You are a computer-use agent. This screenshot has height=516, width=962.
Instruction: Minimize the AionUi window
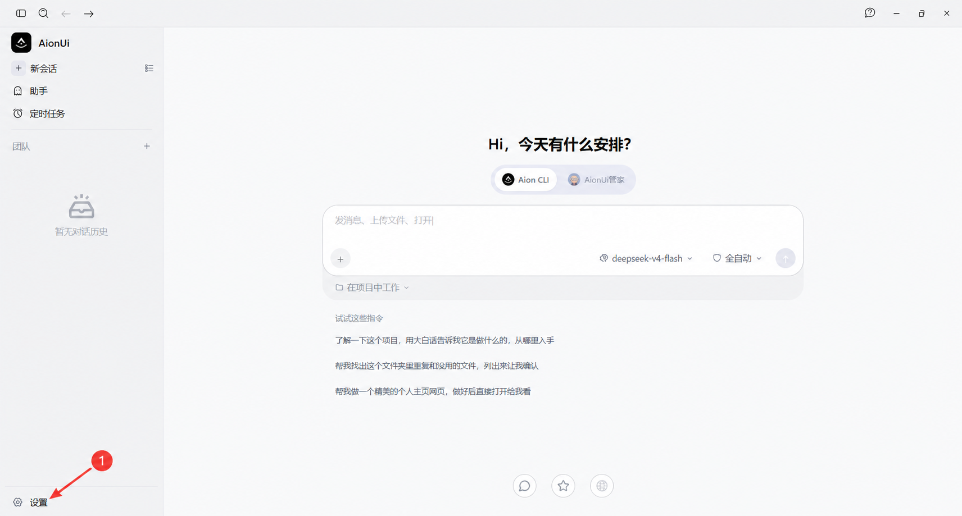pos(896,13)
